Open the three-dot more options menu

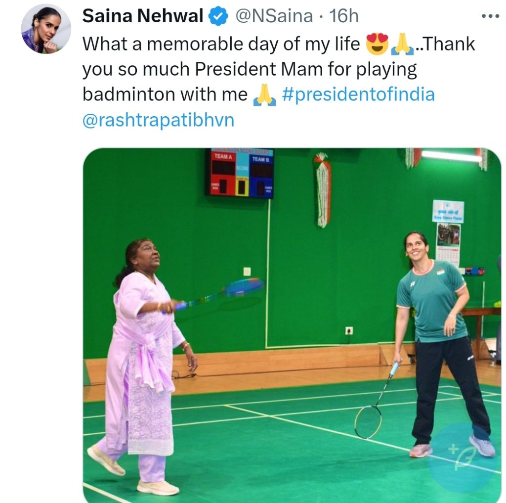point(490,16)
